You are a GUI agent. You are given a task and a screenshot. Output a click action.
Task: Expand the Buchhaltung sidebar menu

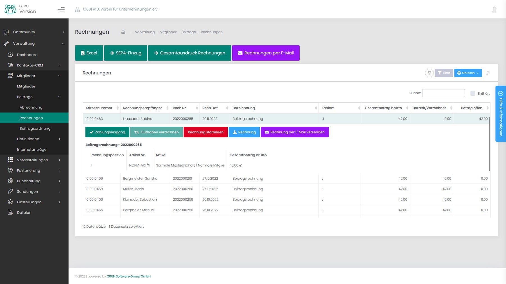(29, 181)
